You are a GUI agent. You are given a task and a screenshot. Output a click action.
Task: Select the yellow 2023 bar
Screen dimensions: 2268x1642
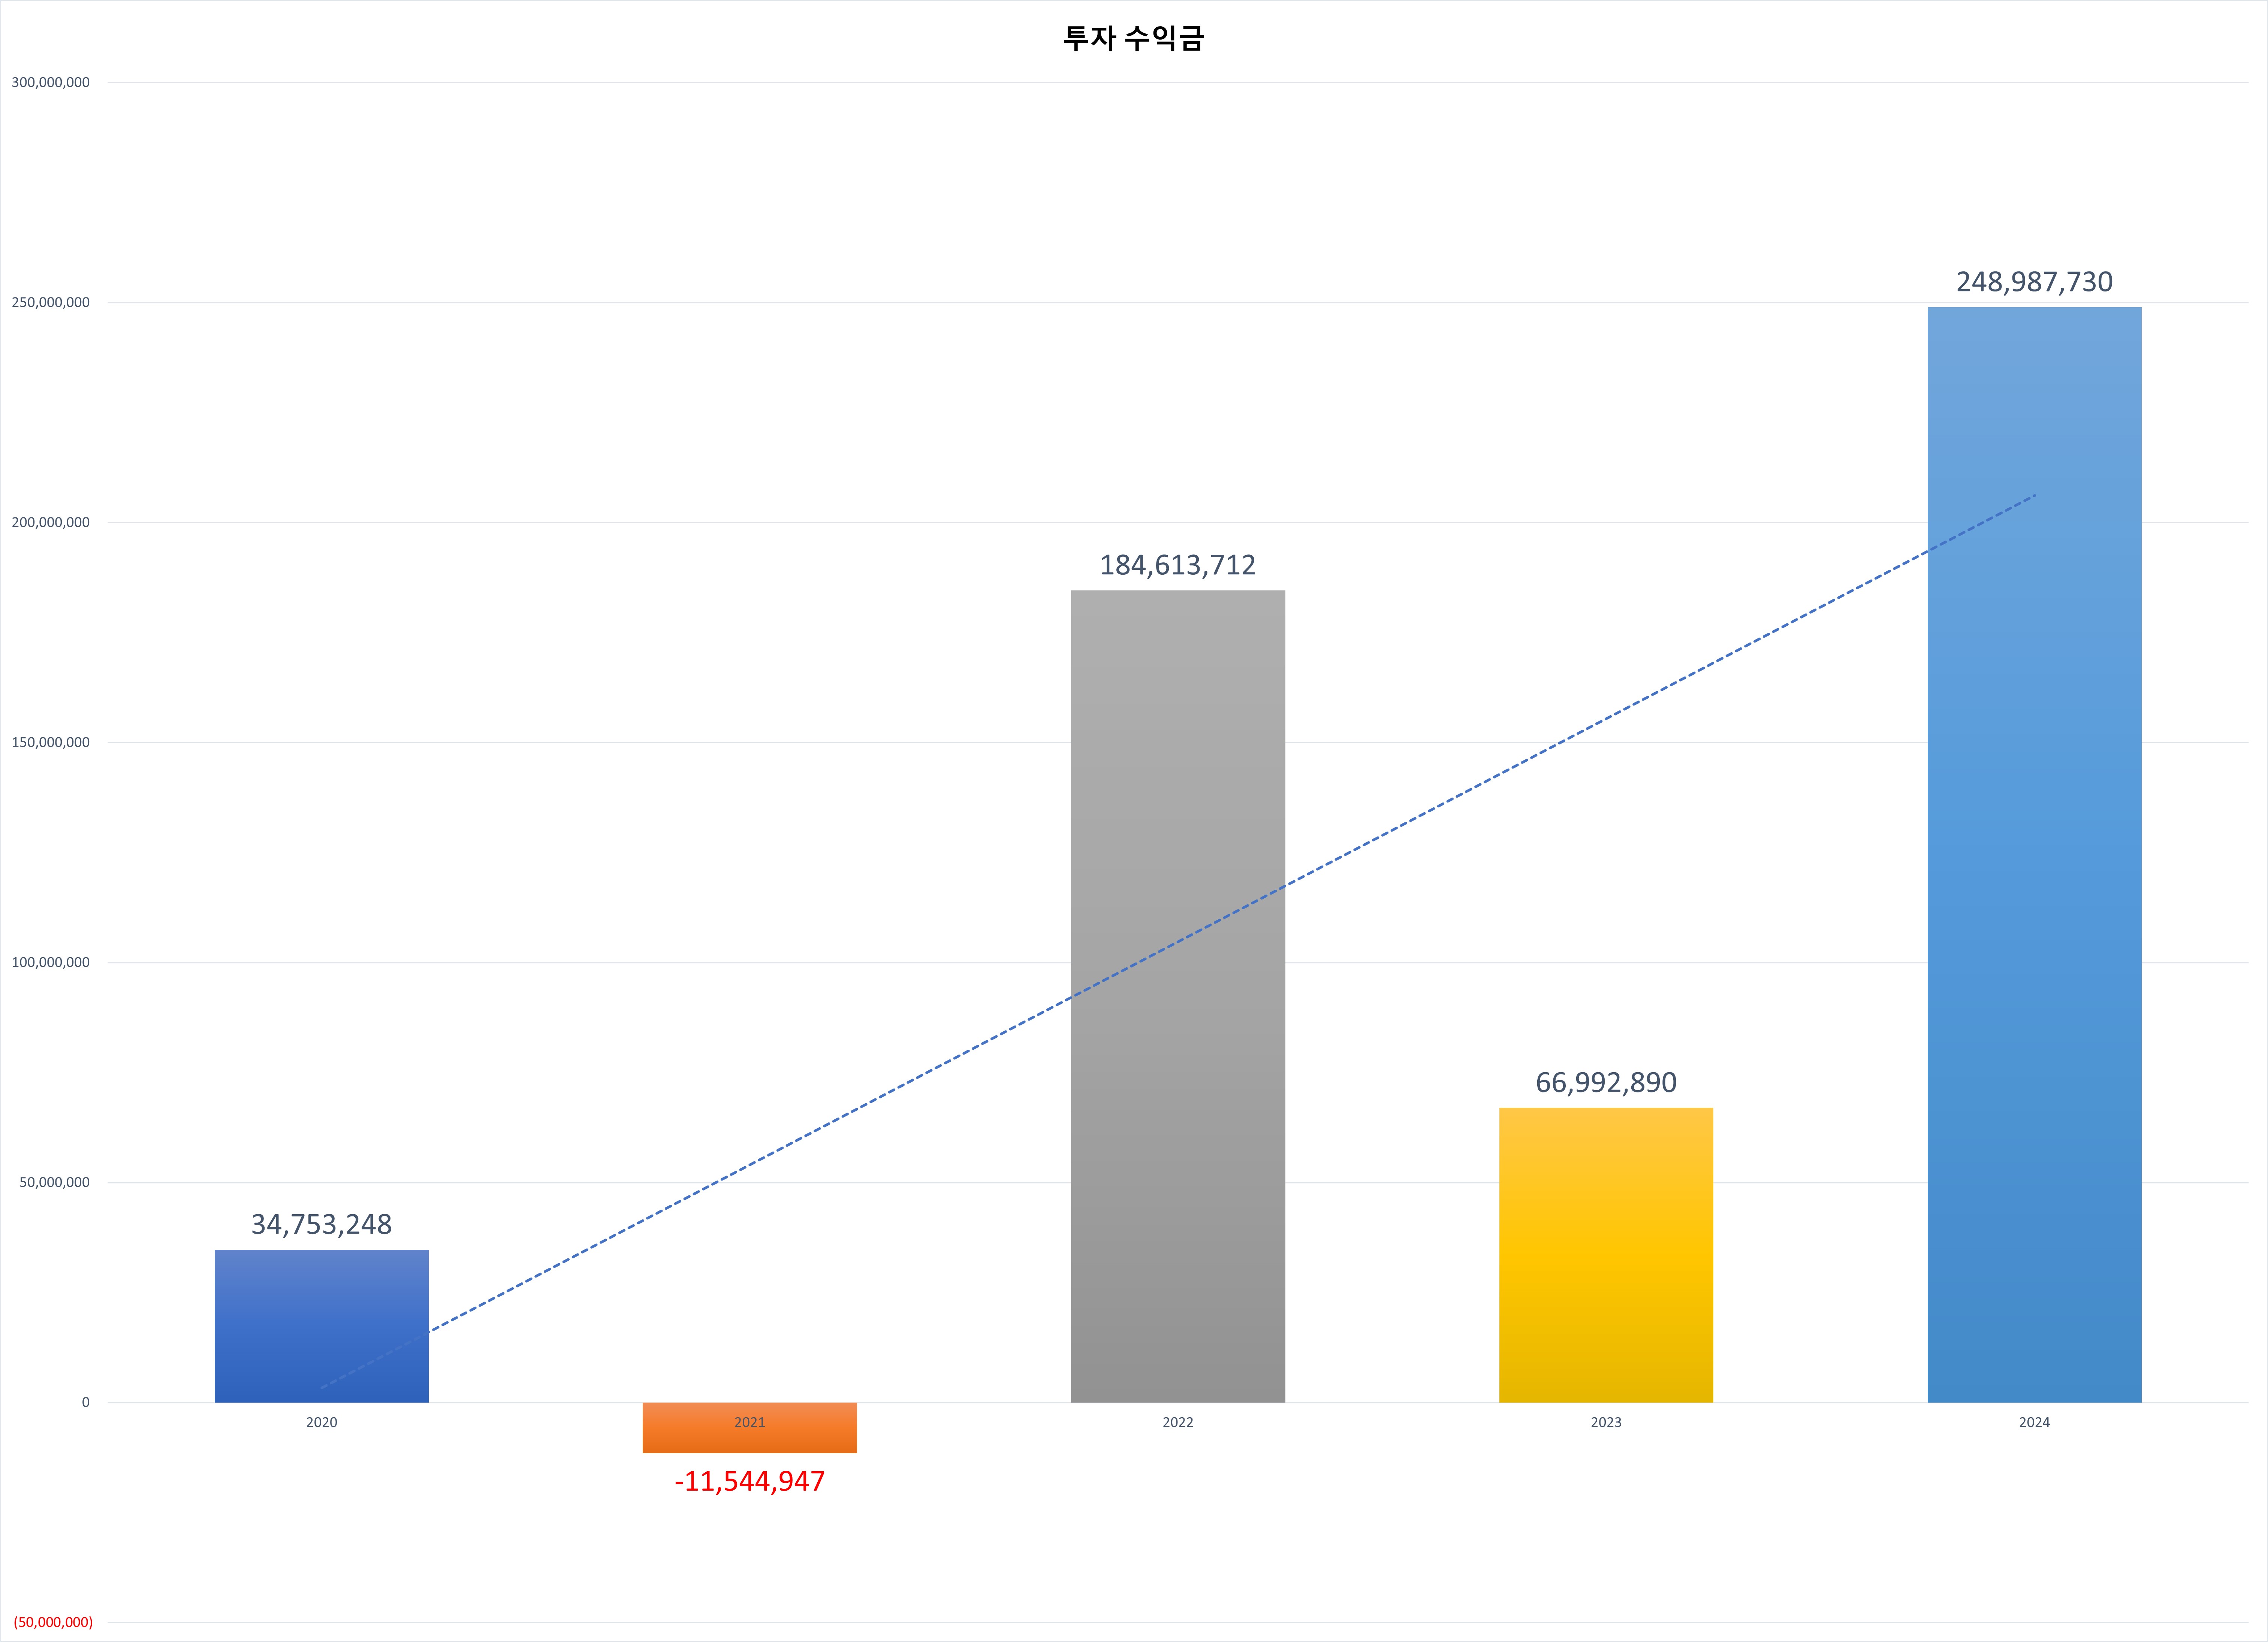(x=1606, y=1255)
